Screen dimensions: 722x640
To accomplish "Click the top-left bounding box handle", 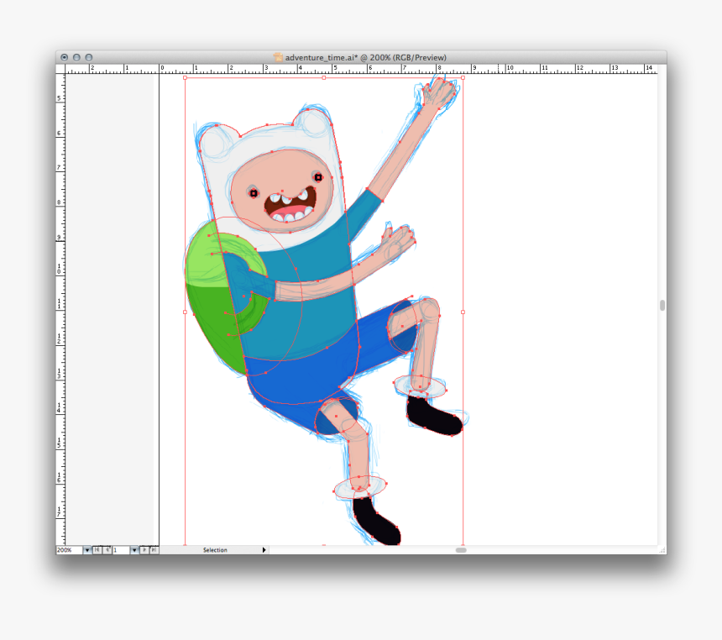I will tap(185, 78).
